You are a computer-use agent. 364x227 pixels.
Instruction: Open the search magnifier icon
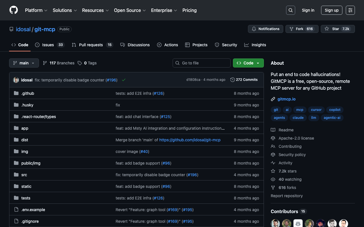click(291, 10)
